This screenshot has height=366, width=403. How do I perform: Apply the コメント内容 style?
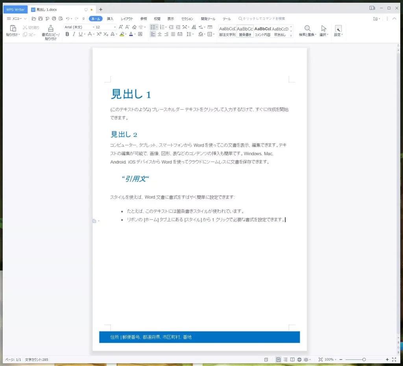tap(263, 31)
